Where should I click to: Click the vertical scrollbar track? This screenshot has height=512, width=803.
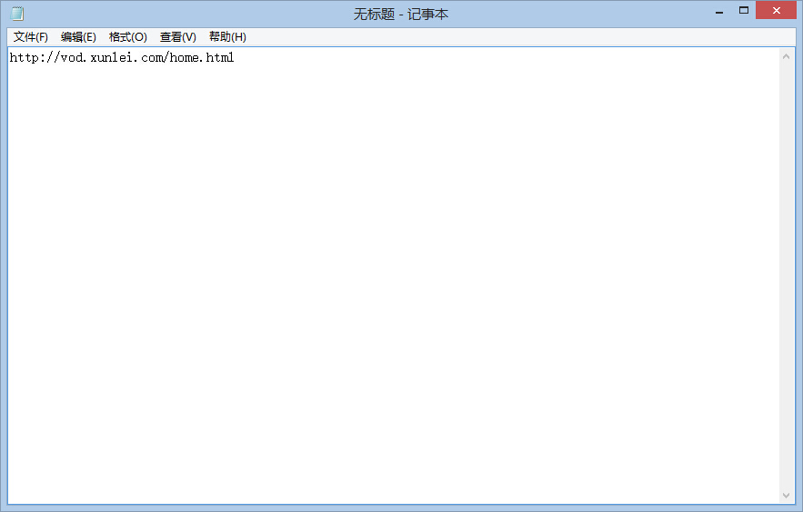[x=787, y=272]
